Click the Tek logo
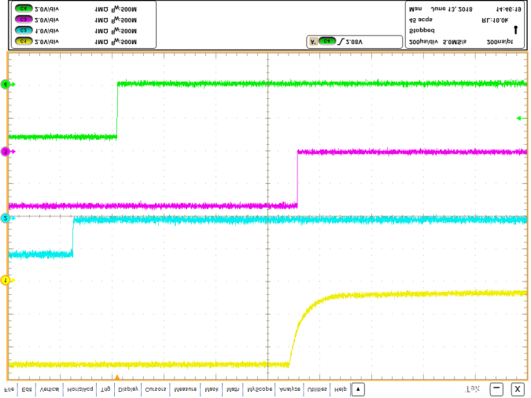The width and height of the screenshot is (531, 398). (x=473, y=389)
